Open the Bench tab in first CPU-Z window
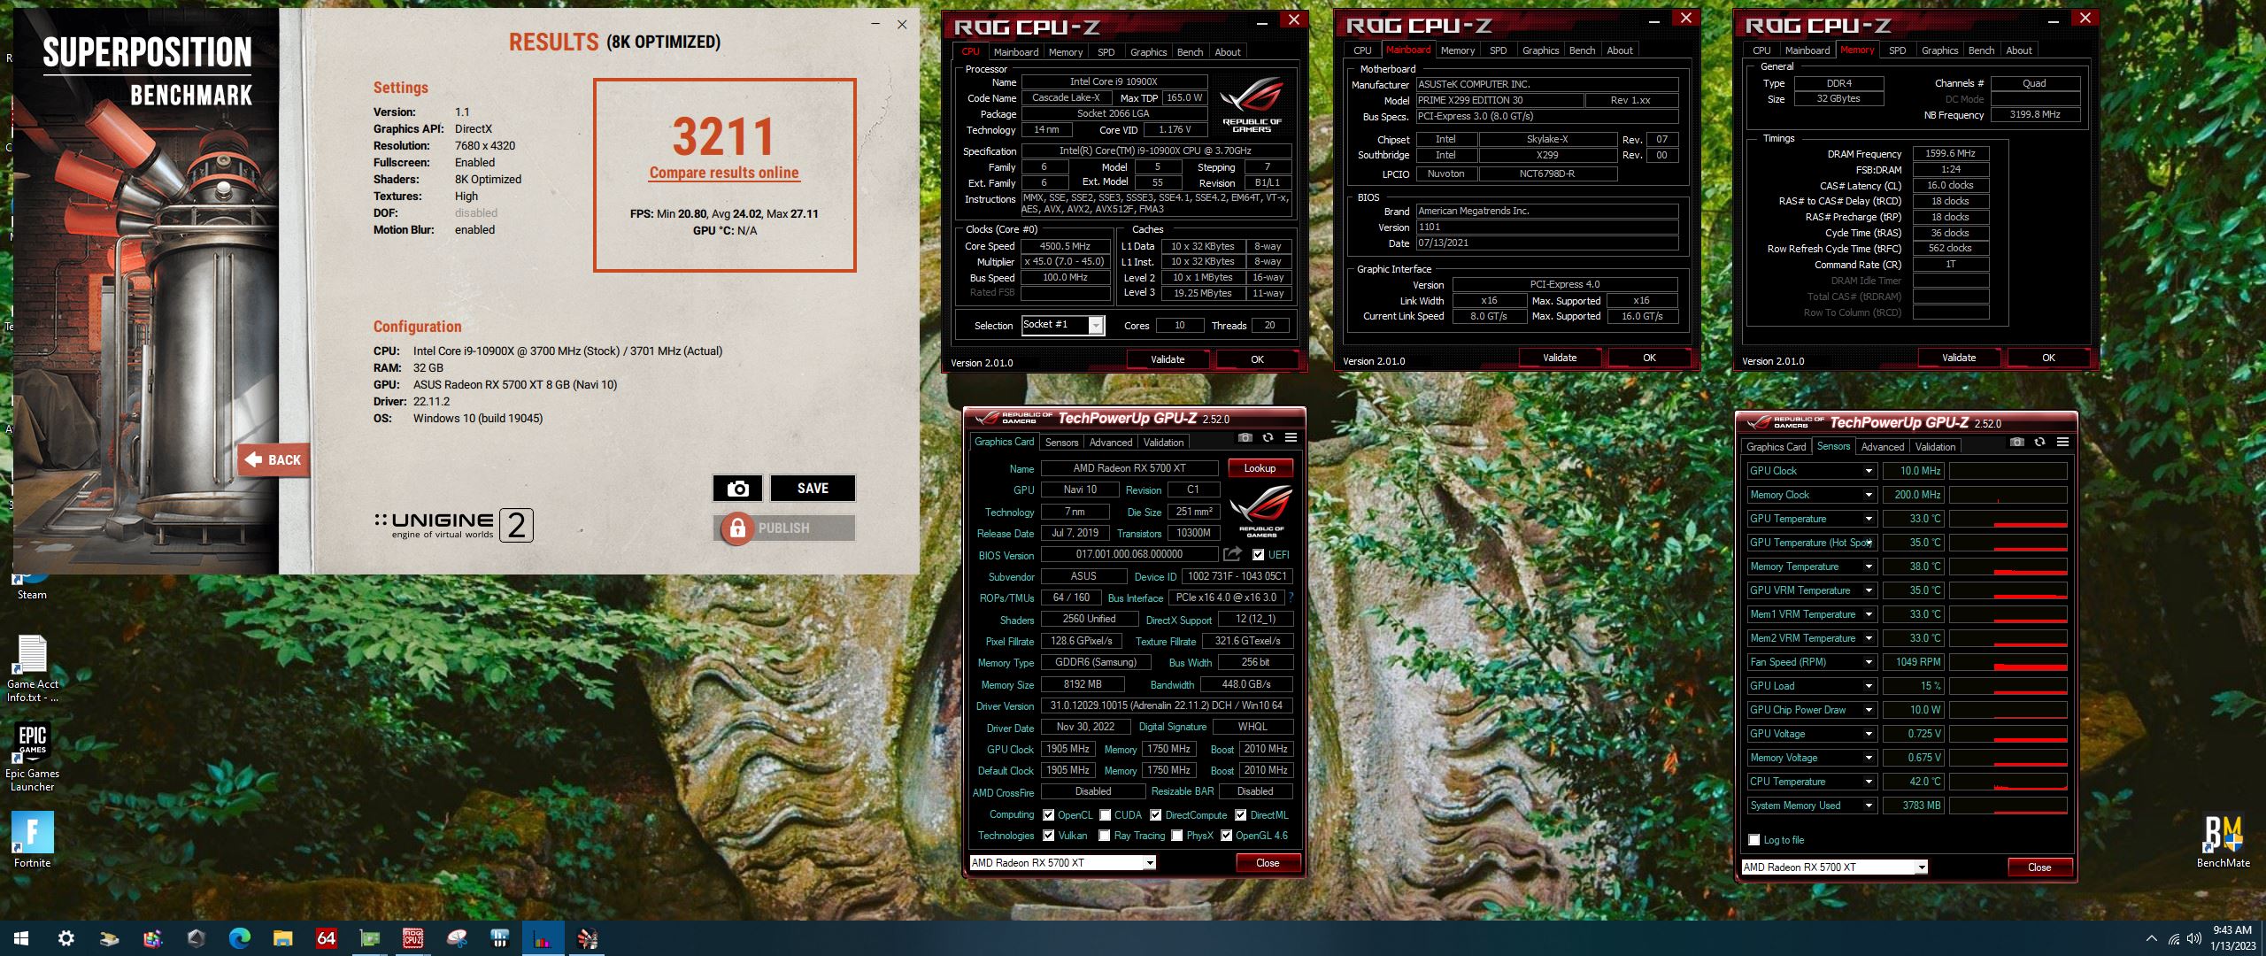Viewport: 2266px width, 956px height. 1190,52
